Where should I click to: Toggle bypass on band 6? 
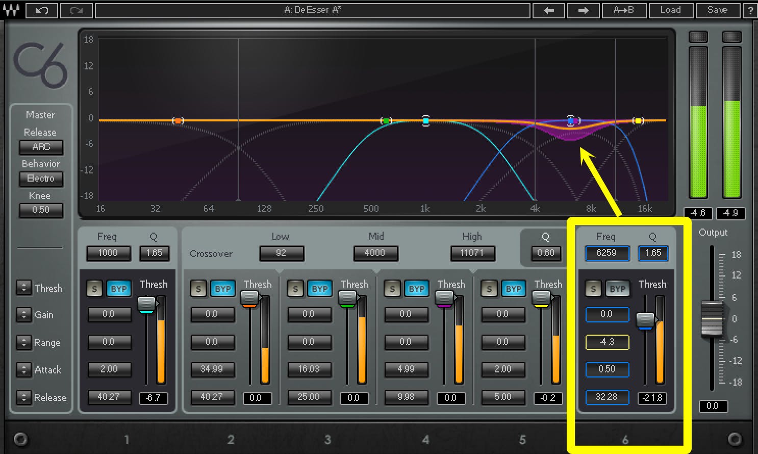tap(617, 289)
